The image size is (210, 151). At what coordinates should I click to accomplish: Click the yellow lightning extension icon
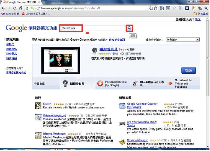pos(193,8)
